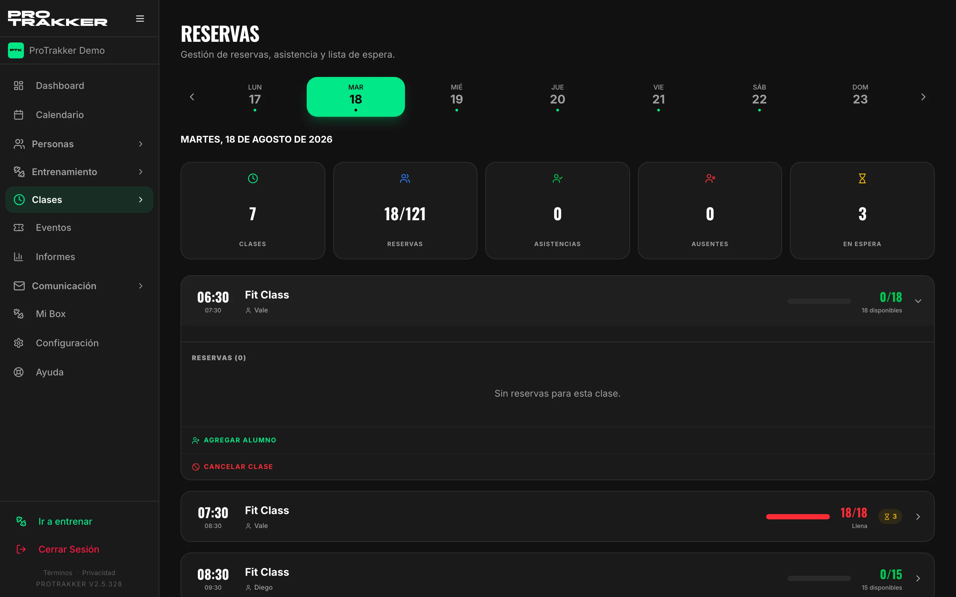Click the Calendario calendar icon

[19, 115]
